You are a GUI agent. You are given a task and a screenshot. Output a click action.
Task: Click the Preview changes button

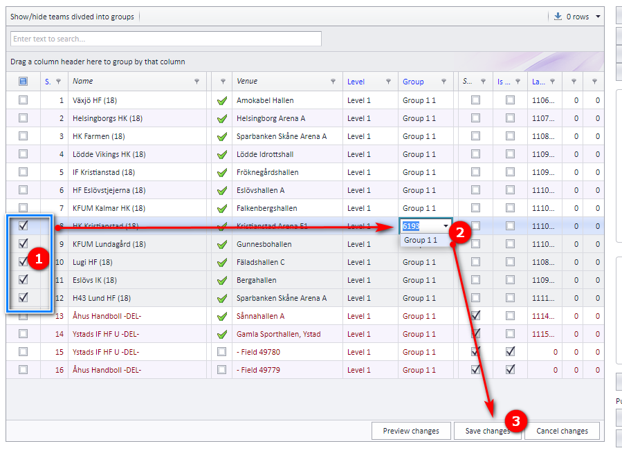pyautogui.click(x=411, y=431)
